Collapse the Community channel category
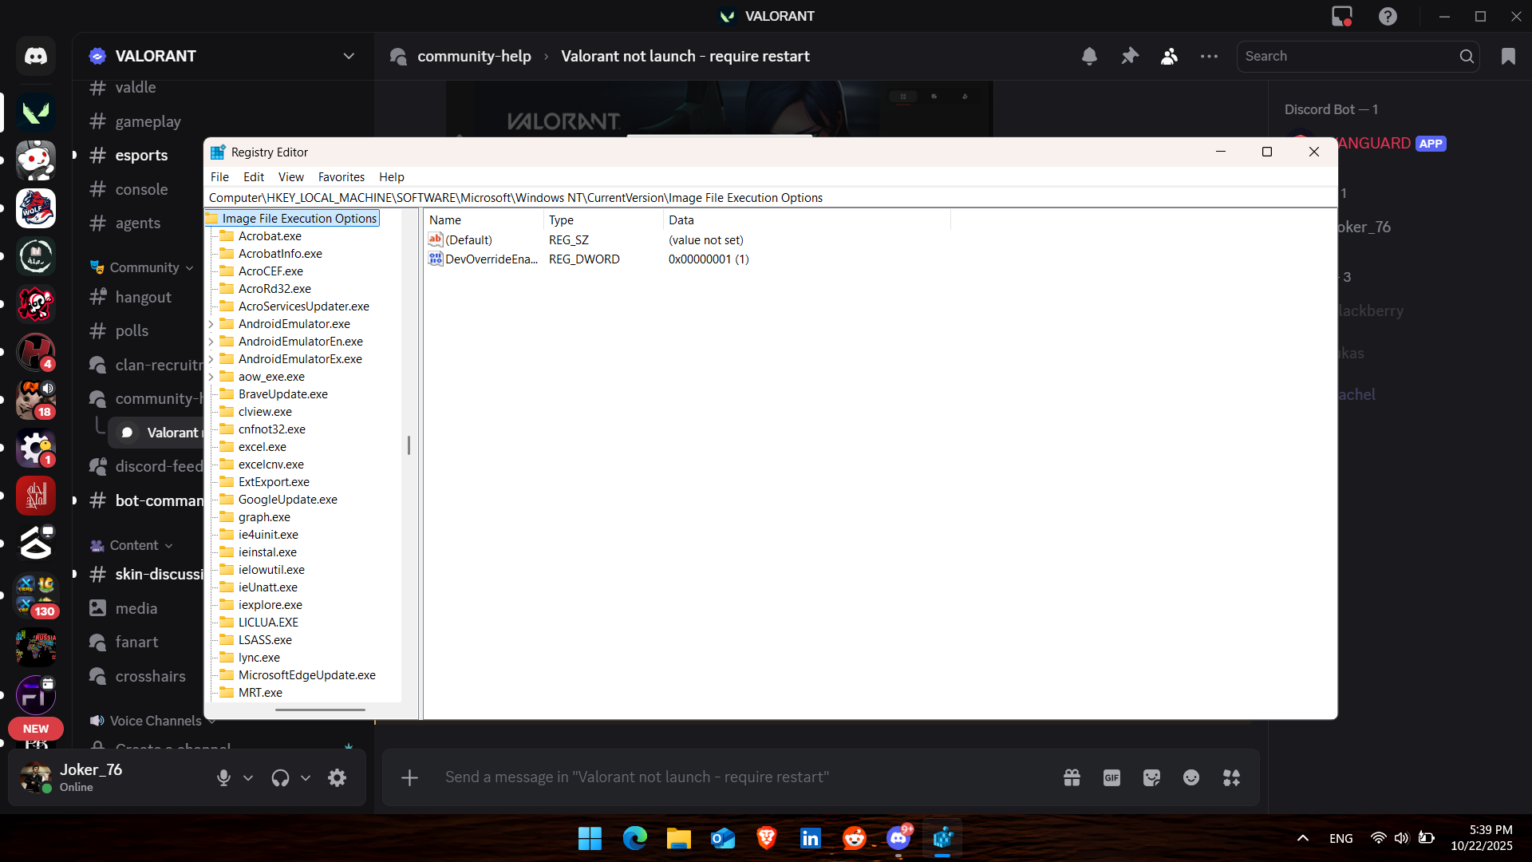The width and height of the screenshot is (1532, 862). [x=144, y=267]
